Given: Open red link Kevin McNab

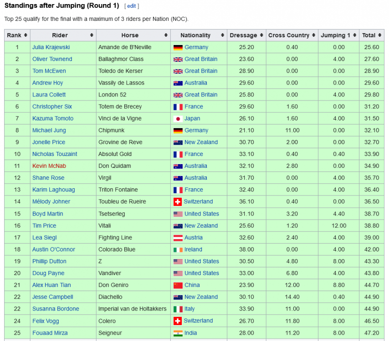Looking at the screenshot, I should click(49, 166).
